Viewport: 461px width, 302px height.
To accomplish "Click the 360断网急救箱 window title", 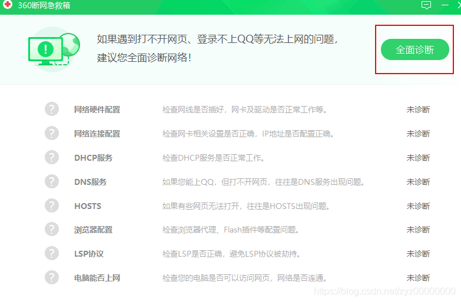I will pyautogui.click(x=44, y=5).
